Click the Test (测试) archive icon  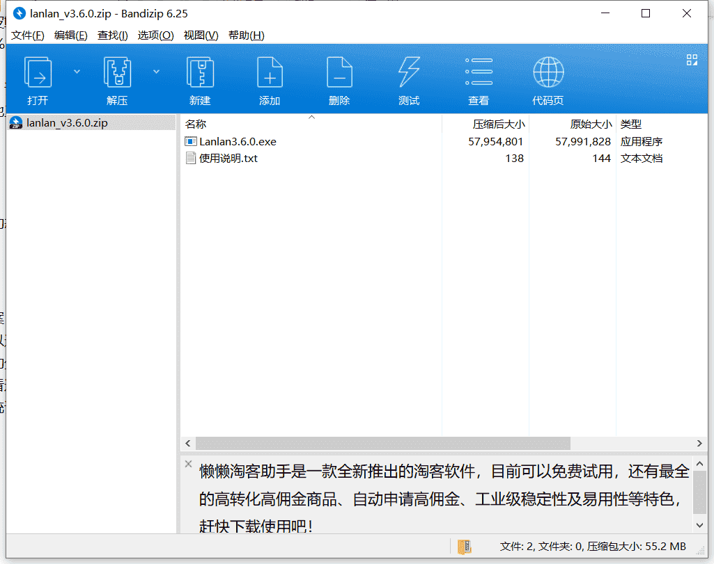coord(409,72)
